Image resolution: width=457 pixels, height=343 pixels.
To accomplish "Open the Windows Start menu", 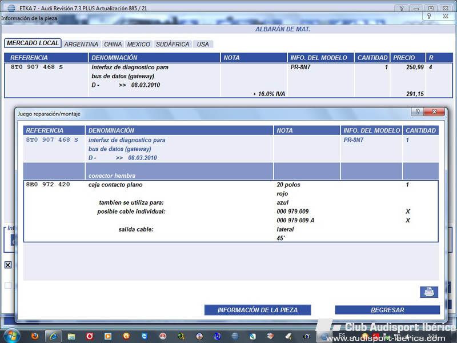I will pyautogui.click(x=11, y=336).
